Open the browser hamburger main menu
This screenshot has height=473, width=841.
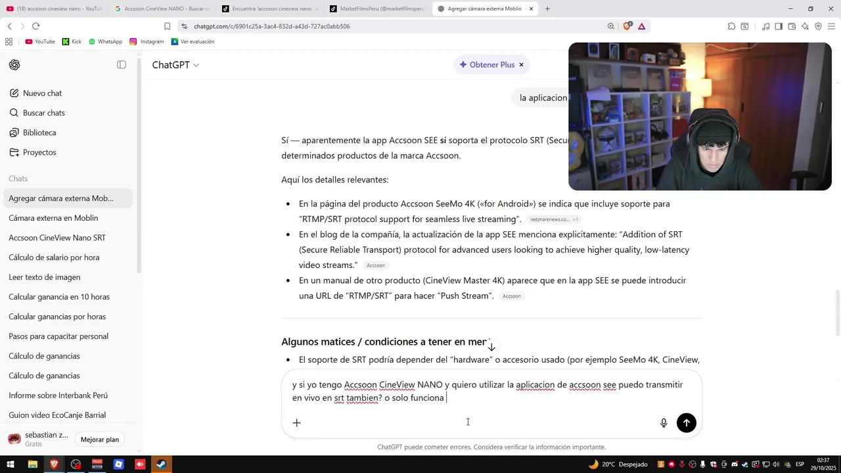[832, 26]
